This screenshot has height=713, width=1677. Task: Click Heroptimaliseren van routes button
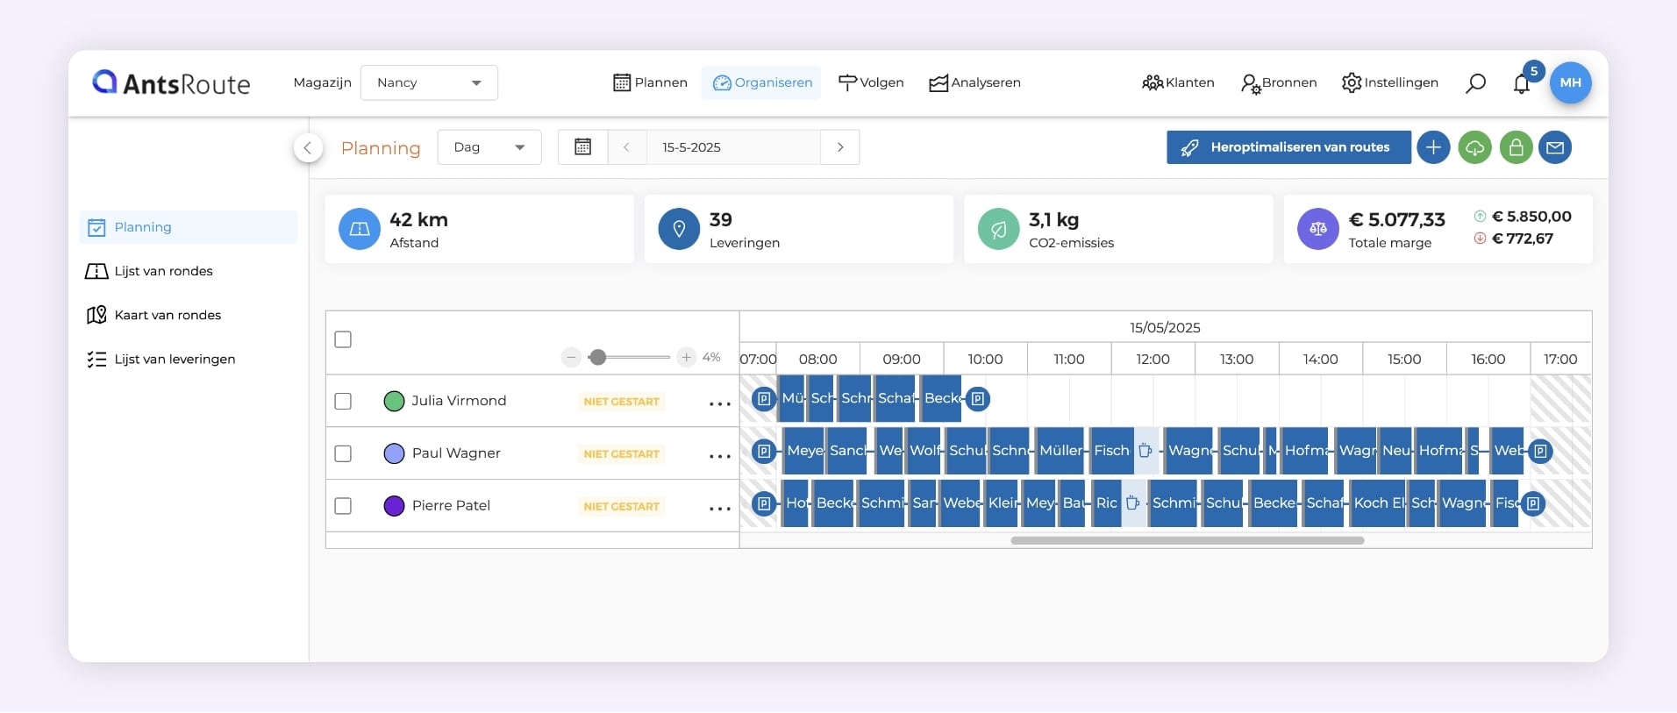(1288, 147)
